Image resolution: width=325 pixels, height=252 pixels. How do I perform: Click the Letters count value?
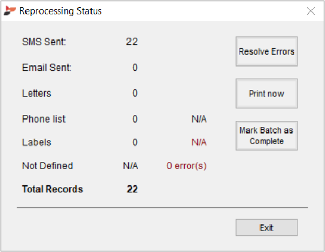pos(135,93)
